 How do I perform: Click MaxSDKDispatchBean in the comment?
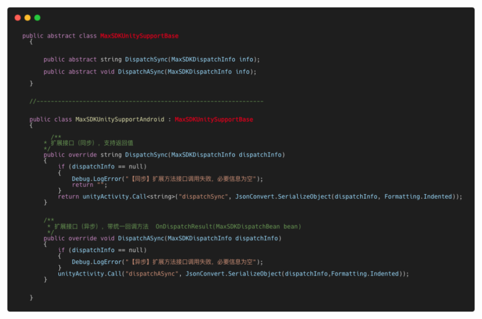pos(248,227)
